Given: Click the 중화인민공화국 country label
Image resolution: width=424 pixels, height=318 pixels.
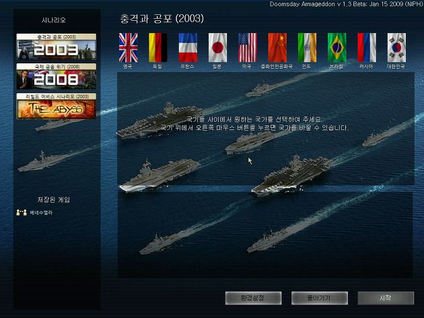Looking at the screenshot, I should [x=277, y=67].
